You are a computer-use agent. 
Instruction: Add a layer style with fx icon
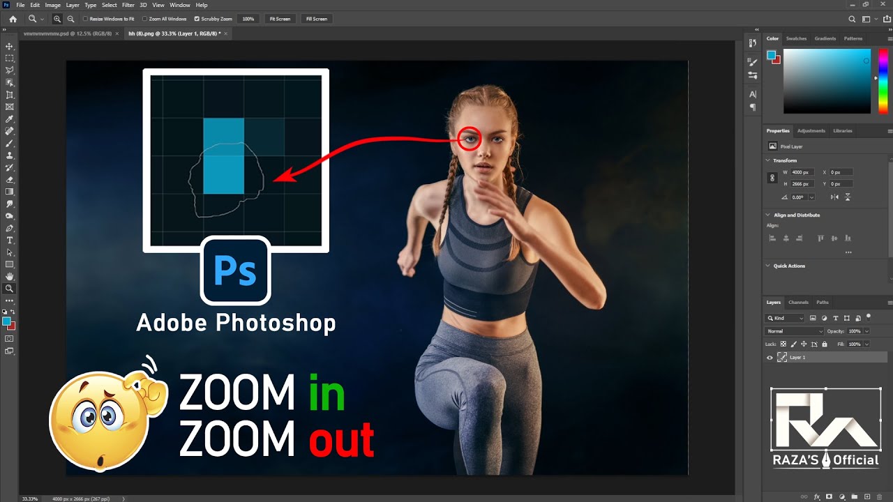point(817,496)
